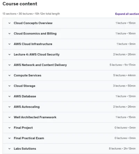139x154 pixels.
Task: Expand the AWS Network and Content Delivery chevron
Action: click(9, 65)
